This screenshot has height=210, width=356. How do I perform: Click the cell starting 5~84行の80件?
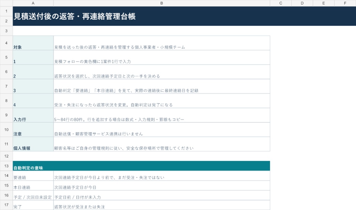(x=162, y=115)
